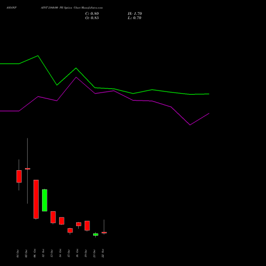This screenshot has width=266, height=266.
Task: Select the '05 Oct' date label
Action: [x=26, y=253]
